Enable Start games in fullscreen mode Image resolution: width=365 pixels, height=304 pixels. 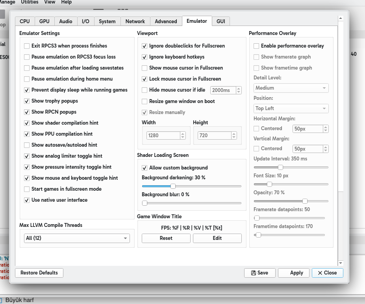coord(27,189)
